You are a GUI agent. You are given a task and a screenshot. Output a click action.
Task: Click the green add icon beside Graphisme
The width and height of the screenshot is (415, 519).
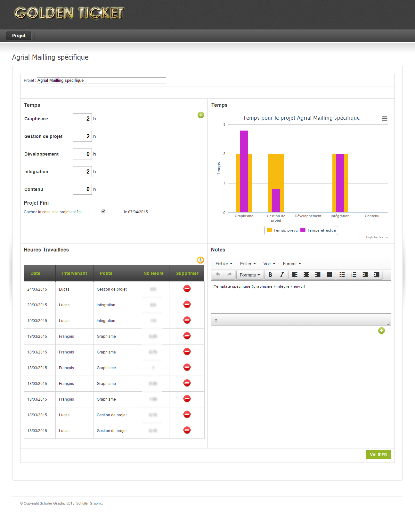[x=201, y=115]
